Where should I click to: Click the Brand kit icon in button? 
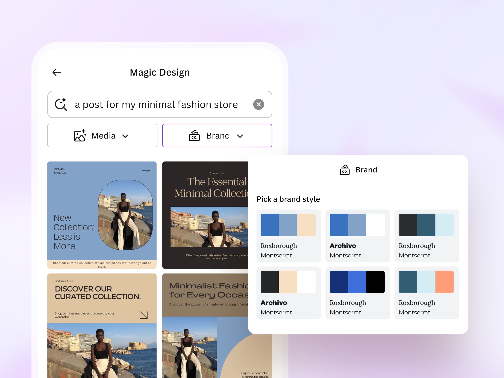pos(194,136)
